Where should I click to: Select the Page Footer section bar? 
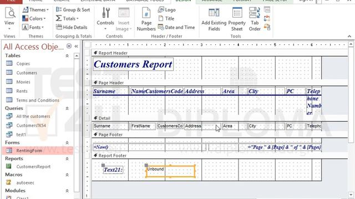pyautogui.click(x=220, y=135)
